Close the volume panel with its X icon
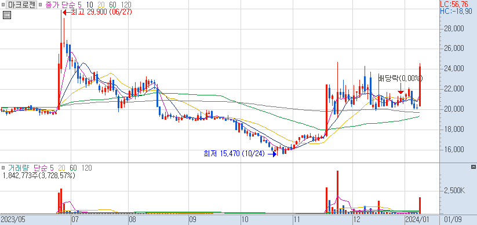This screenshot has width=477, height=225. click(474, 167)
